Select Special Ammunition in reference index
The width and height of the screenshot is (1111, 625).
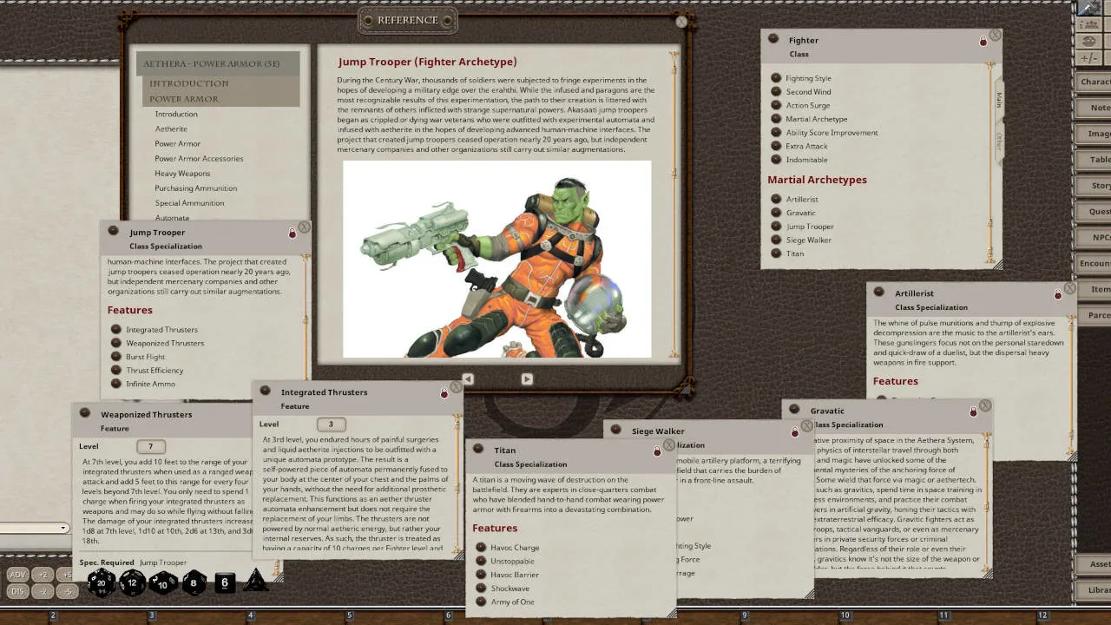189,203
